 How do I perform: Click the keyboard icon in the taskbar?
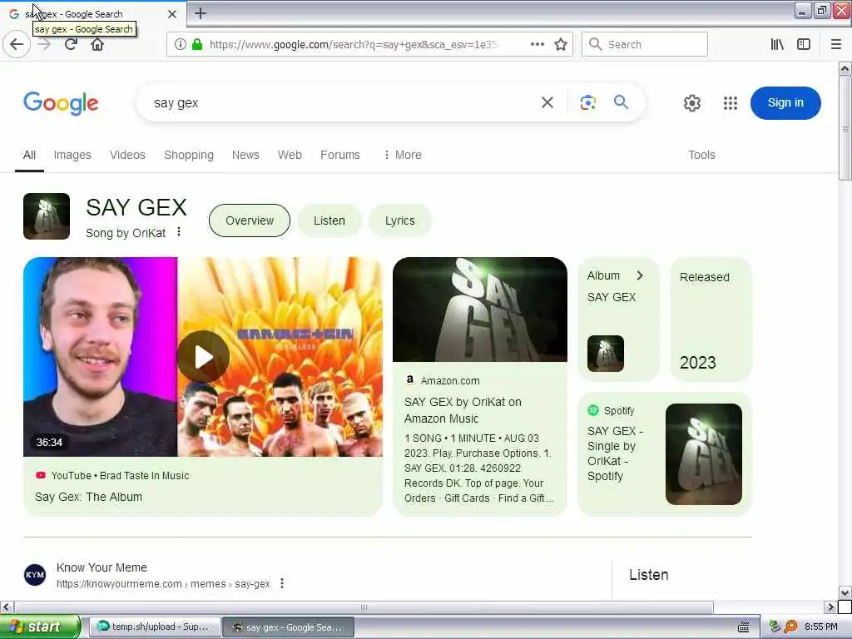coord(744,627)
